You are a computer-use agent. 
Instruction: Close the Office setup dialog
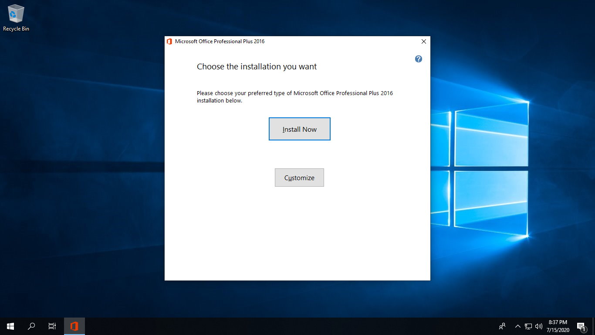tap(424, 41)
